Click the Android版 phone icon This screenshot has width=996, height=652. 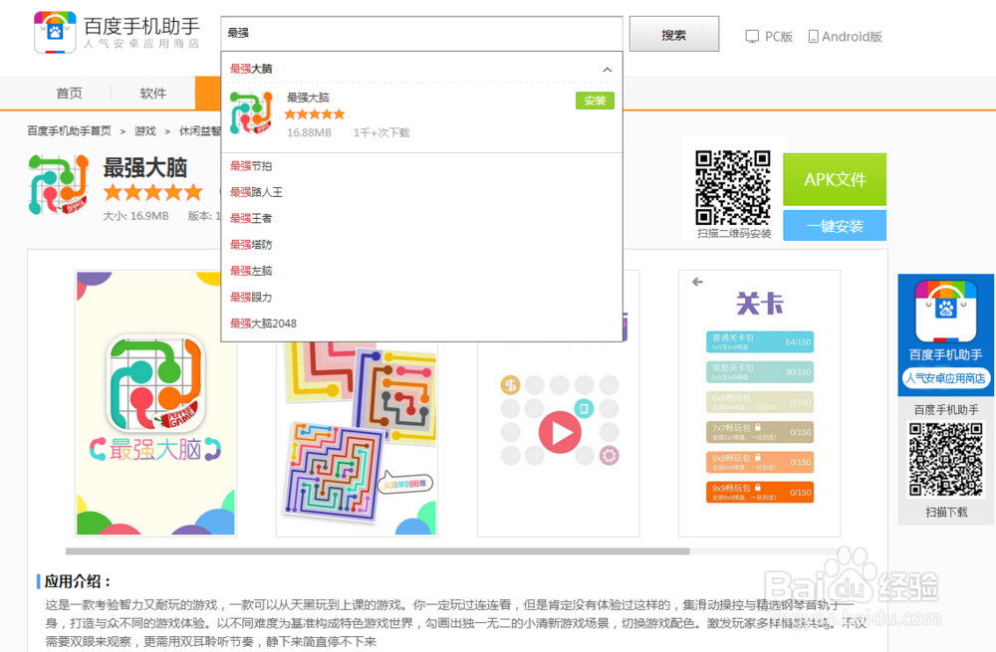tap(813, 37)
